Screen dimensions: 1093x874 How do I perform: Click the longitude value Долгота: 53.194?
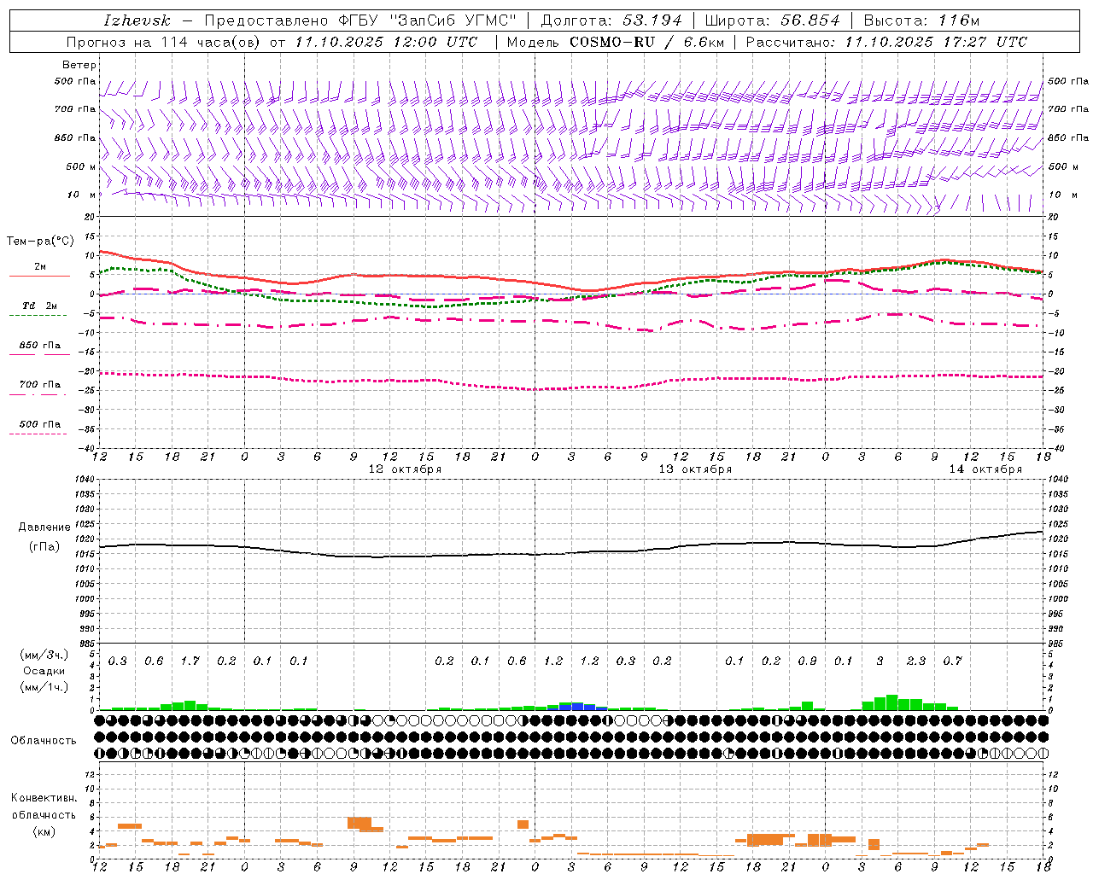coord(611,20)
